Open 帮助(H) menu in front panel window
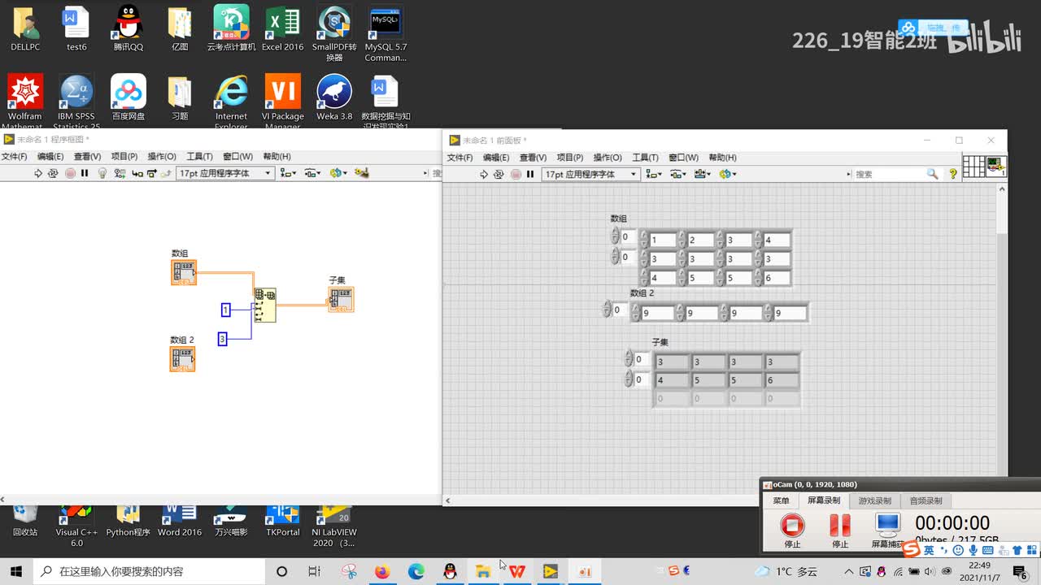1041x585 pixels. tap(722, 158)
